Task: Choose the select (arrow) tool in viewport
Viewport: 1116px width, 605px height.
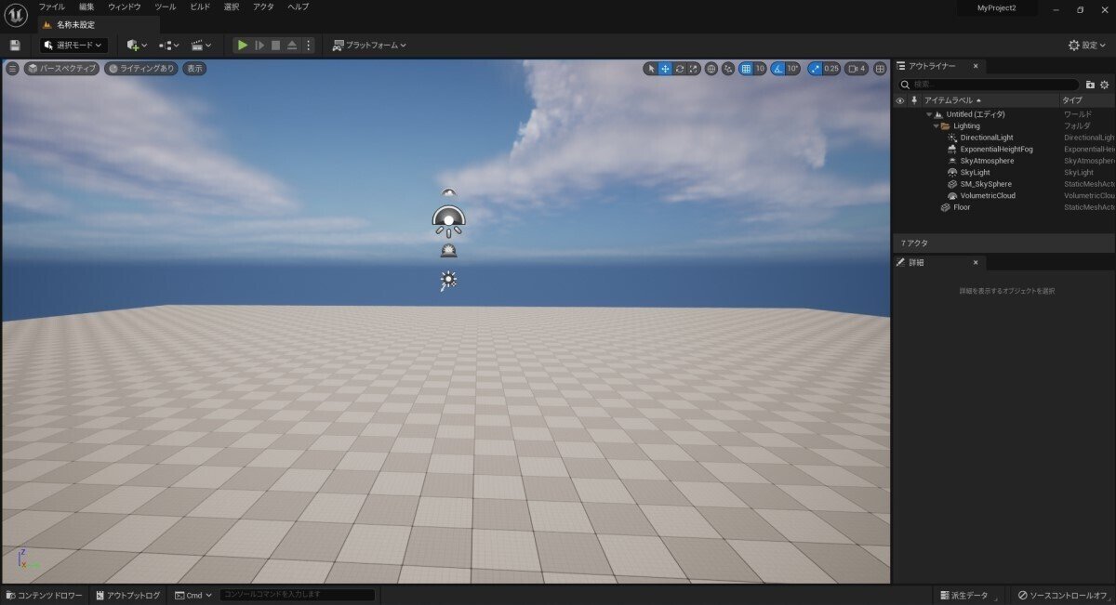Action: 651,69
